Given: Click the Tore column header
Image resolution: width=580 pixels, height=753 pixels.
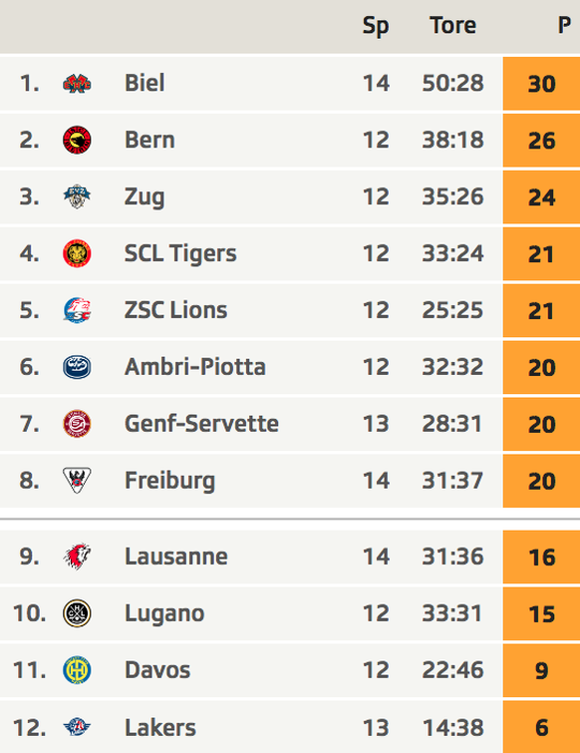Looking at the screenshot, I should pos(452,25).
